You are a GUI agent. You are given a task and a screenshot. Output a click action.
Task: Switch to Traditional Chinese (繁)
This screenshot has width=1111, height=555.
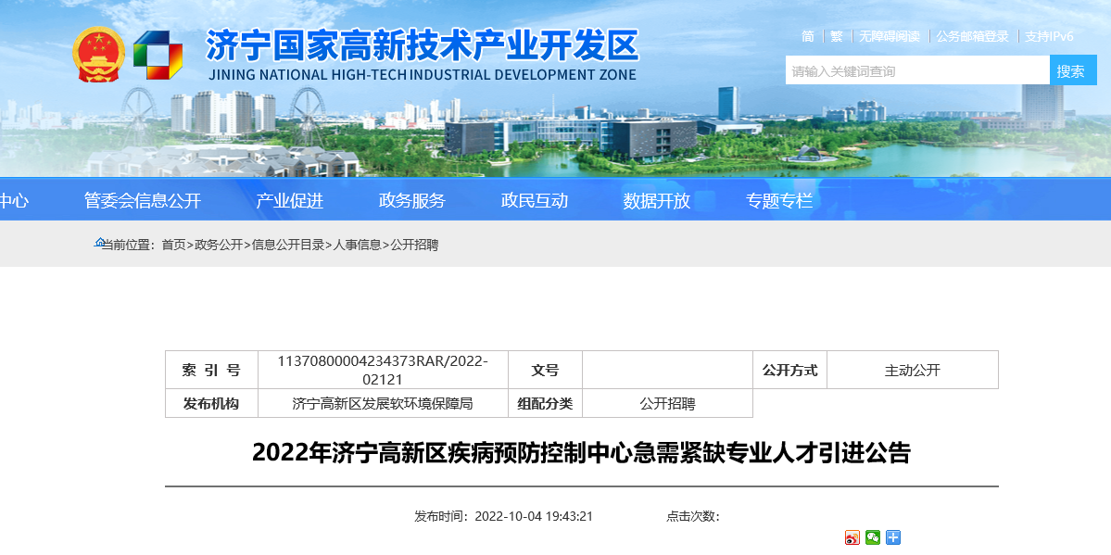(837, 36)
